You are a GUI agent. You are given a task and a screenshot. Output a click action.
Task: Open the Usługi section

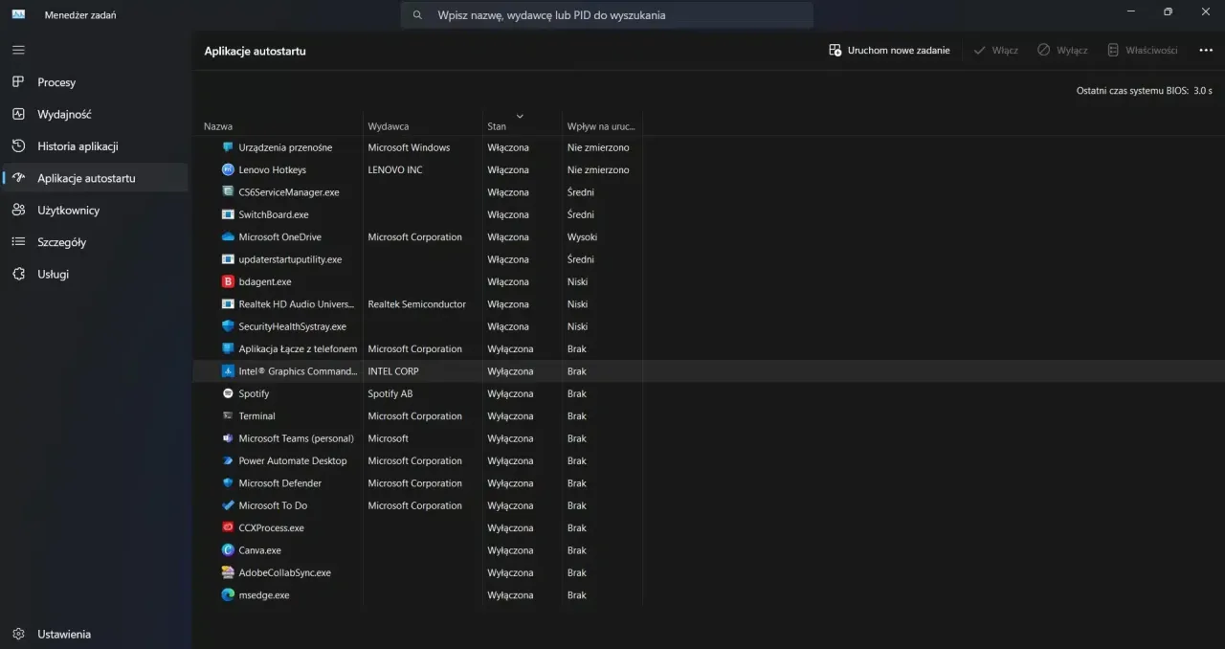click(19, 274)
